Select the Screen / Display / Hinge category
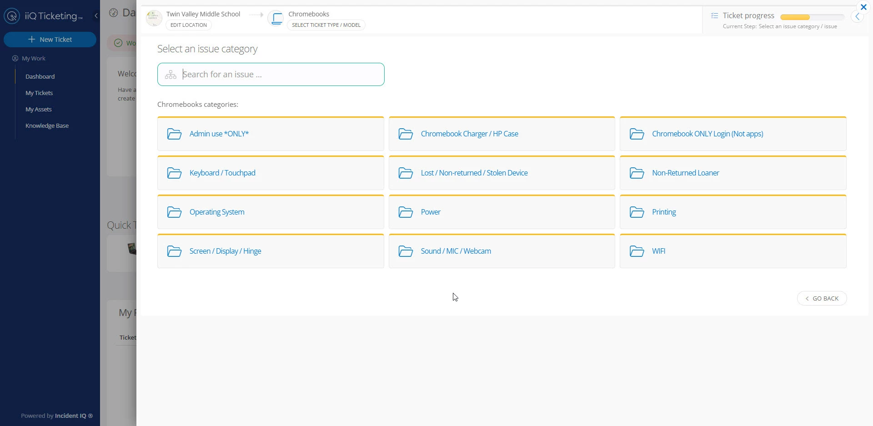 point(271,251)
